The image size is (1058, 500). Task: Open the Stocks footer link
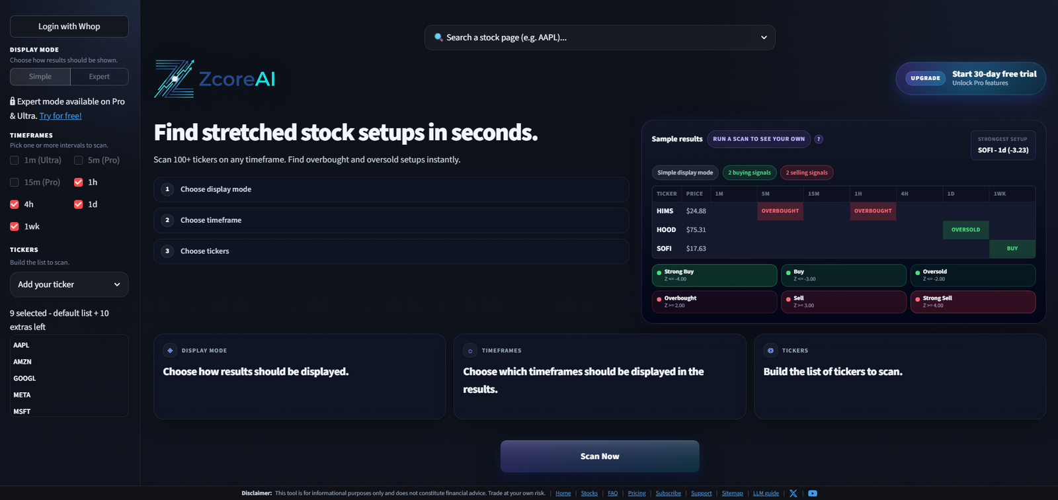589,493
